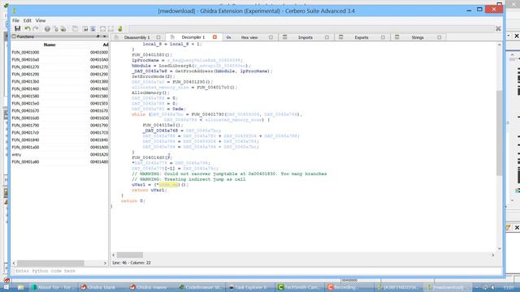
Task: Click the decompiler horizontal scrollbar thumb
Action: pyautogui.click(x=130, y=255)
